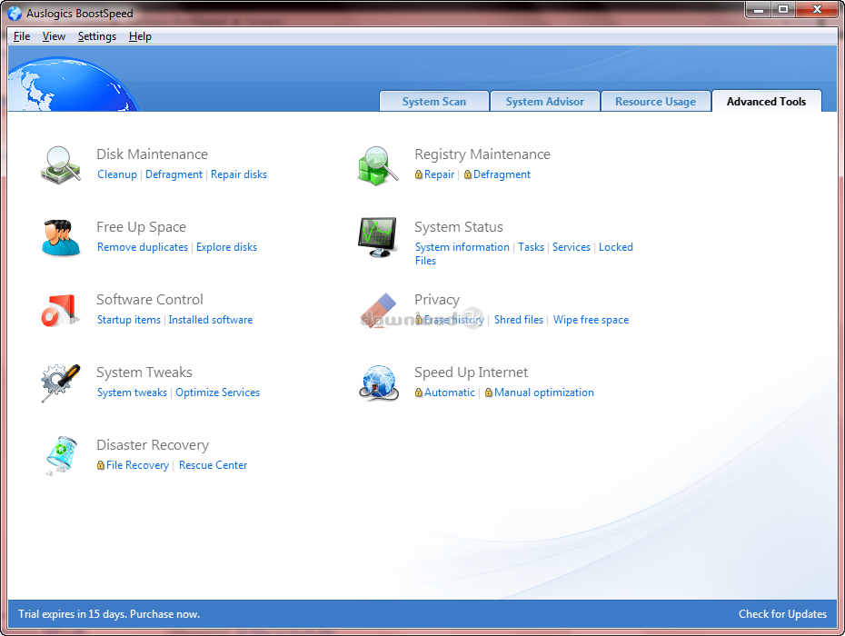The width and height of the screenshot is (845, 636).
Task: Open the Rescue Center
Action: pos(213,465)
